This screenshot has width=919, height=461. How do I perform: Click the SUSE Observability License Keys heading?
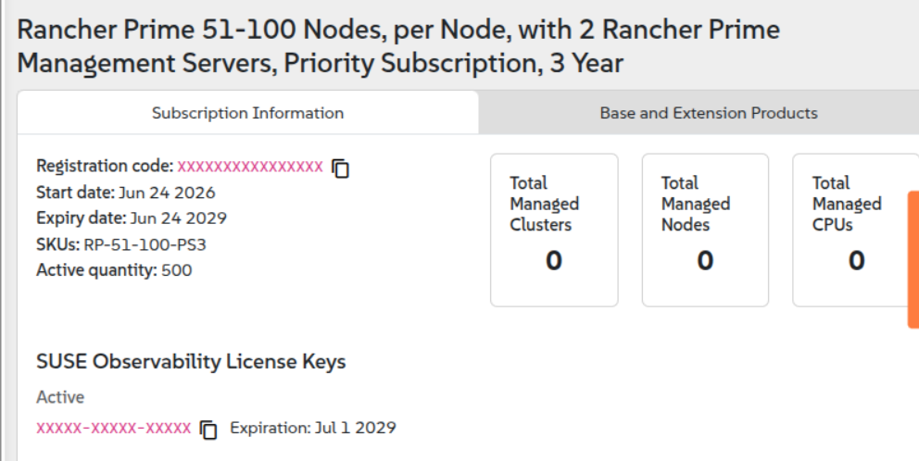click(x=191, y=361)
